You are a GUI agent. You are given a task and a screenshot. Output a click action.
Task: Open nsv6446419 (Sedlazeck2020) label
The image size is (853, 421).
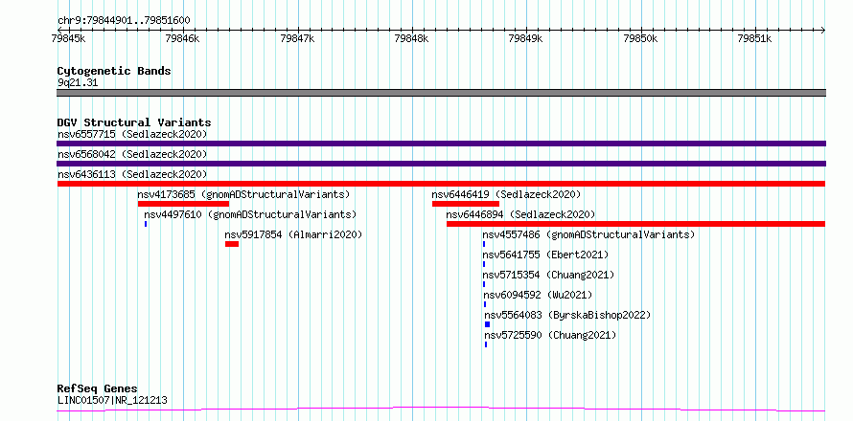pyautogui.click(x=506, y=194)
